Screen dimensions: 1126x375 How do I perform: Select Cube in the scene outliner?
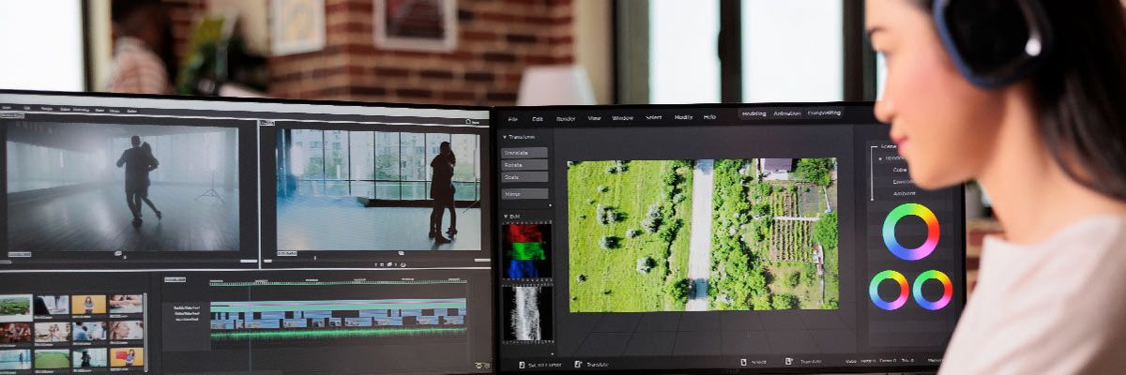[899, 170]
